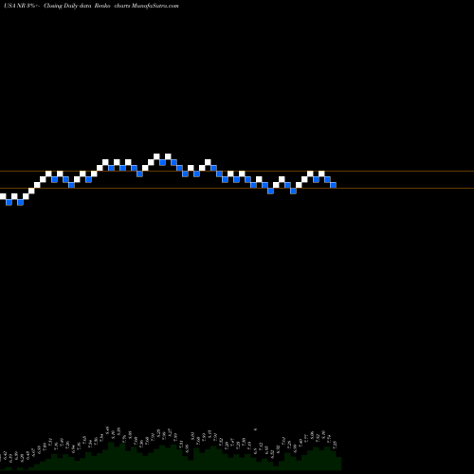The width and height of the screenshot is (474, 474).
Task: Click the 'USA NR' chart title text
Action: [x=15, y=6]
